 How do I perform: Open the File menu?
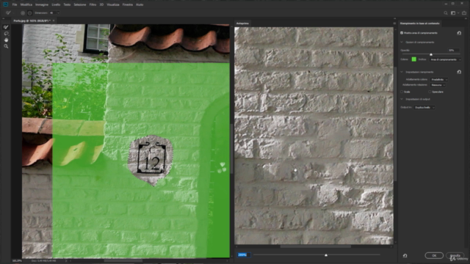[15, 5]
